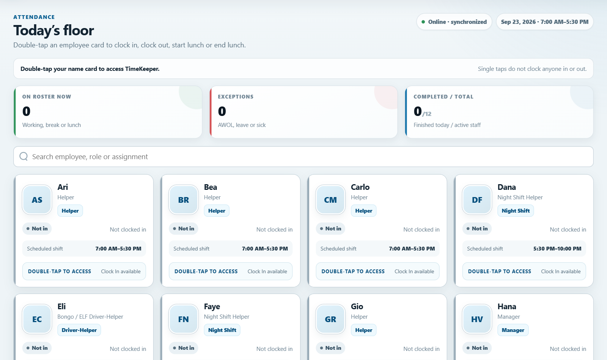
Task: Click Faye's Night Shift Helper subtitle
Action: (x=226, y=317)
